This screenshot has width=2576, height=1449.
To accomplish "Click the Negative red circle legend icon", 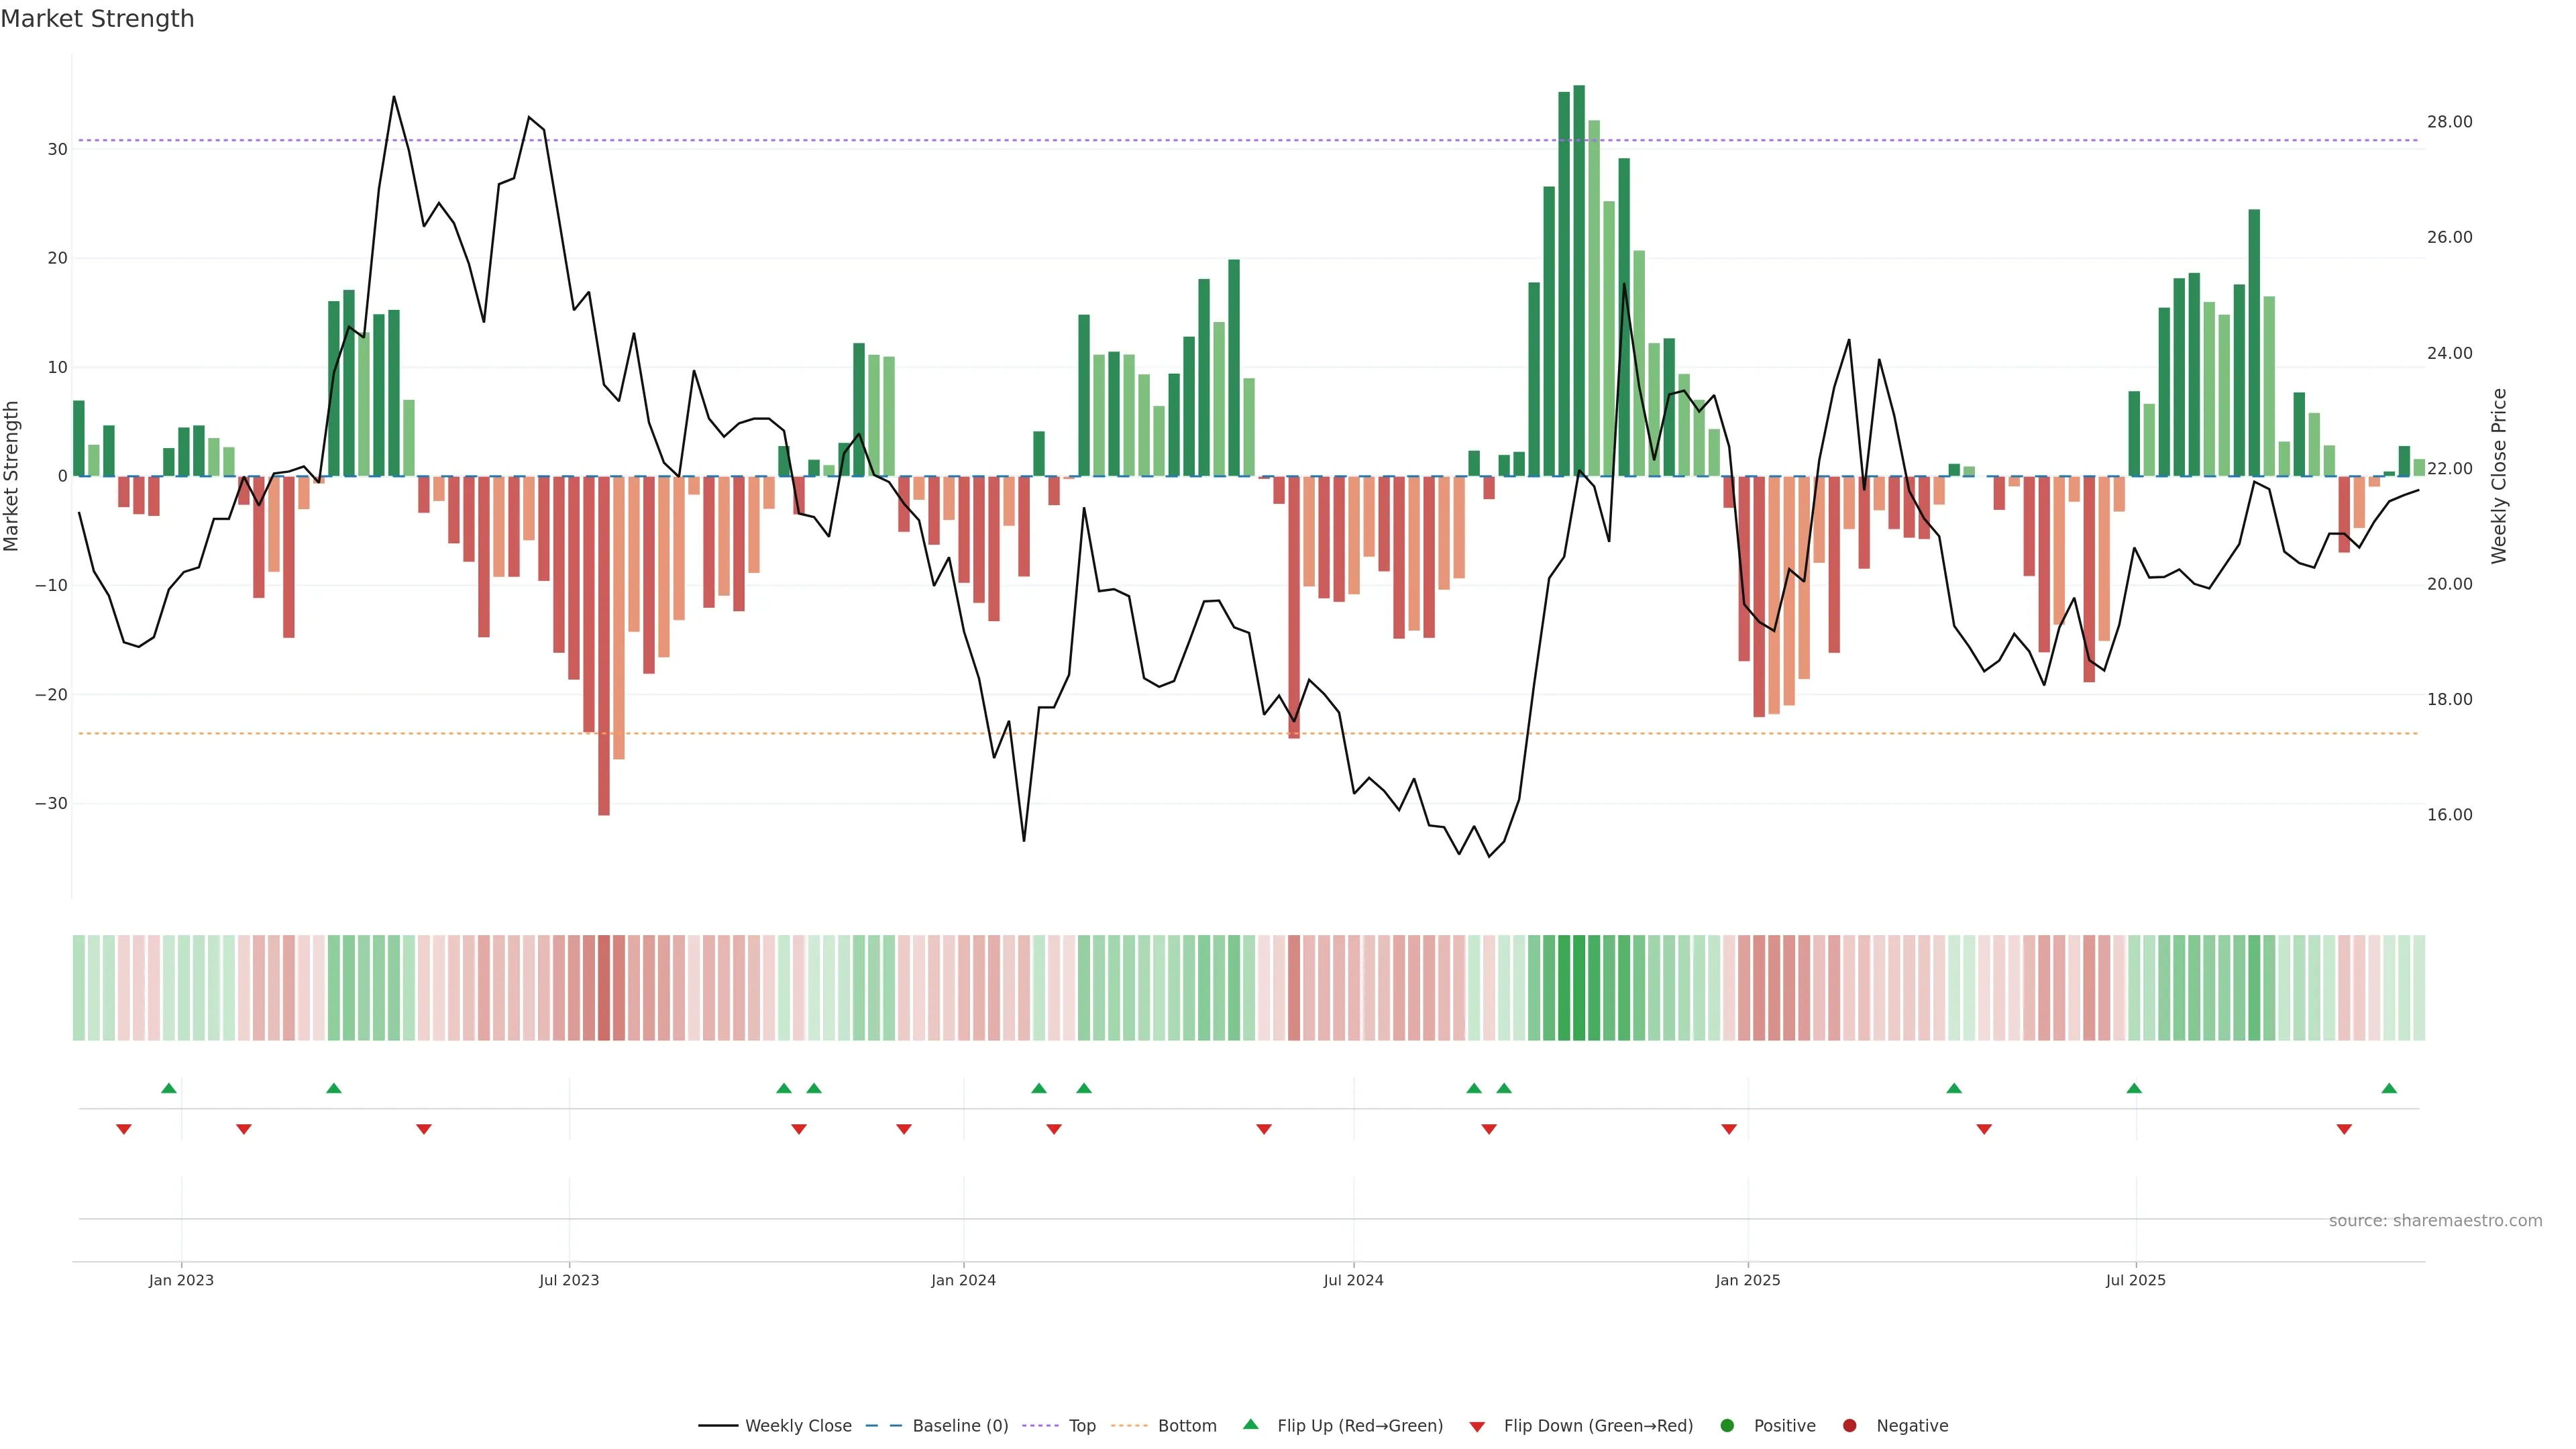I will click(x=1849, y=1426).
